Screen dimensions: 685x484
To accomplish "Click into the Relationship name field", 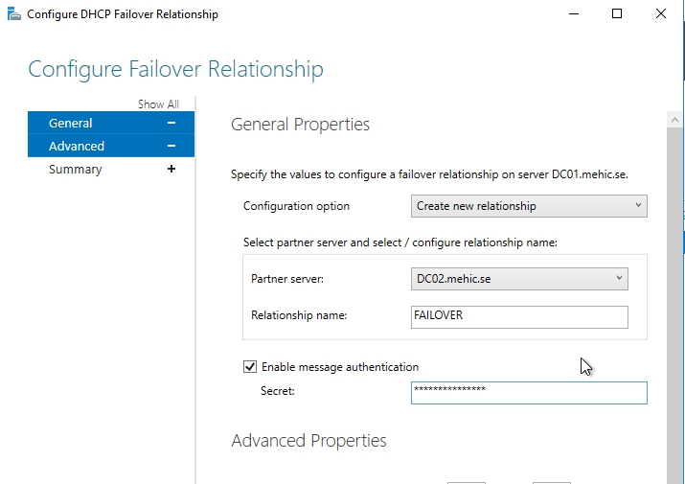I will (519, 316).
